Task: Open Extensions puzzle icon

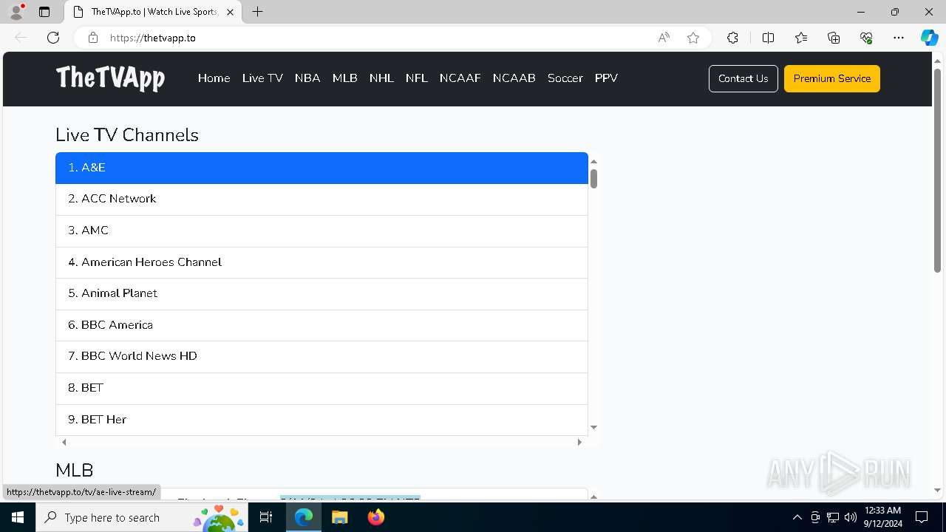Action: (732, 38)
